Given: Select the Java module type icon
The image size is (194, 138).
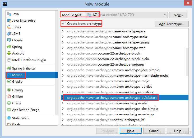Looking at the screenshot, I should click(x=9, y=14).
